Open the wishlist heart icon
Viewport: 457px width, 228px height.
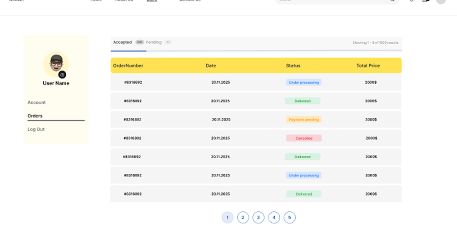coord(412,1)
